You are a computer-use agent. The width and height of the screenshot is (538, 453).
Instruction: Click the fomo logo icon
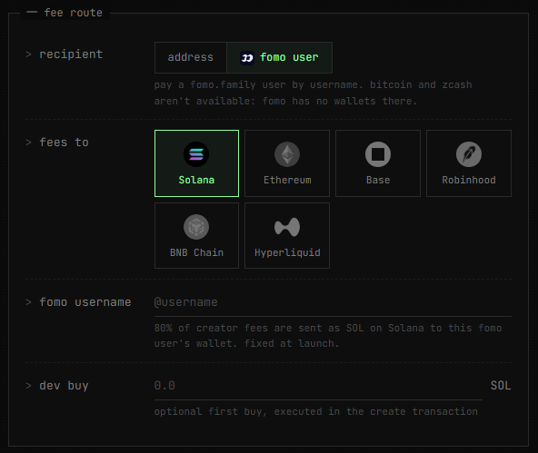[x=247, y=57]
